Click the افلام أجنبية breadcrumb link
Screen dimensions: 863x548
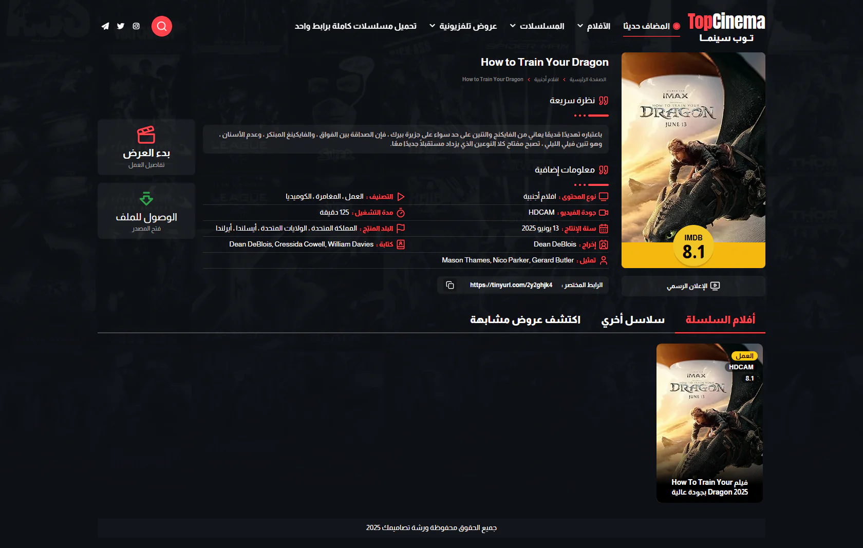(x=546, y=80)
